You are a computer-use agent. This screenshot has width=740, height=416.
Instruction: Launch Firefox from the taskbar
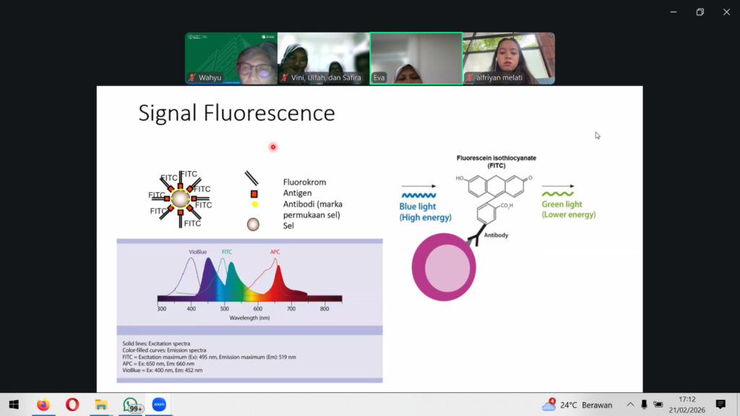[x=43, y=404]
